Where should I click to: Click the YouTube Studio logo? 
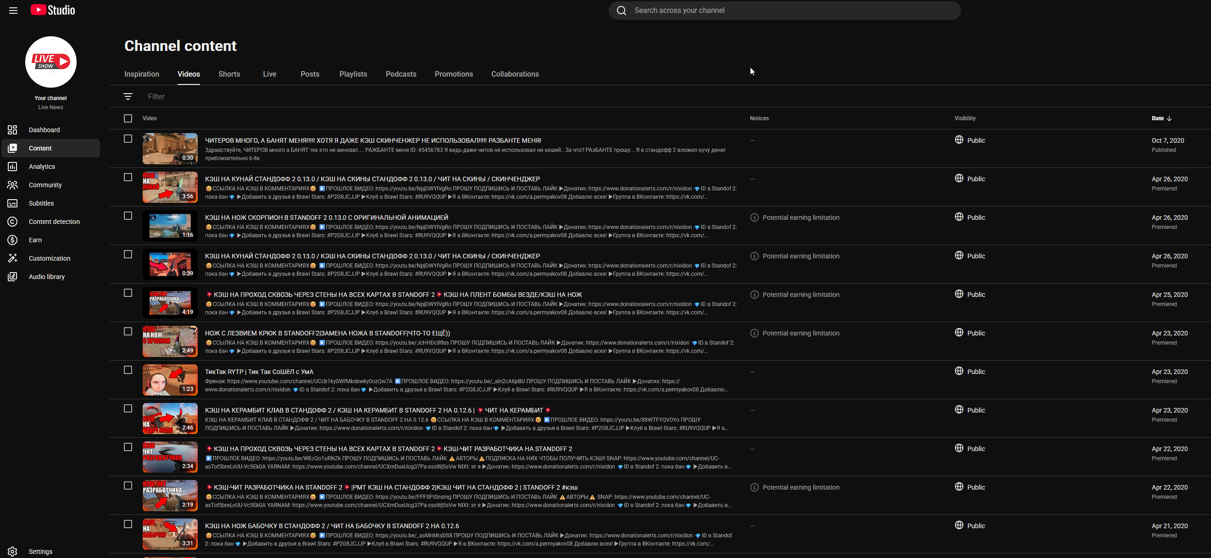tap(53, 10)
